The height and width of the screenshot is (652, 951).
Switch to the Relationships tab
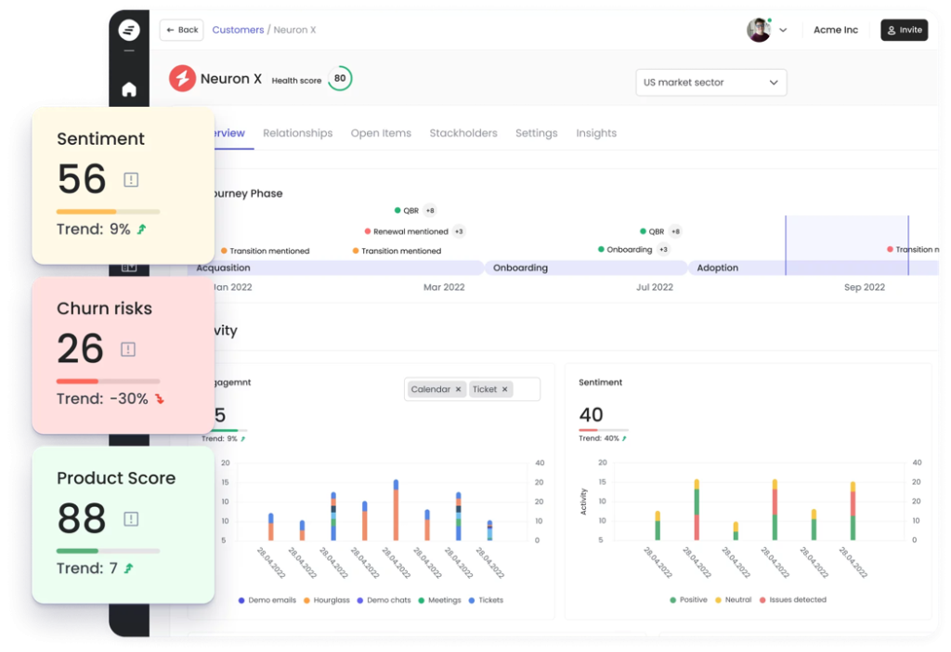tap(297, 133)
